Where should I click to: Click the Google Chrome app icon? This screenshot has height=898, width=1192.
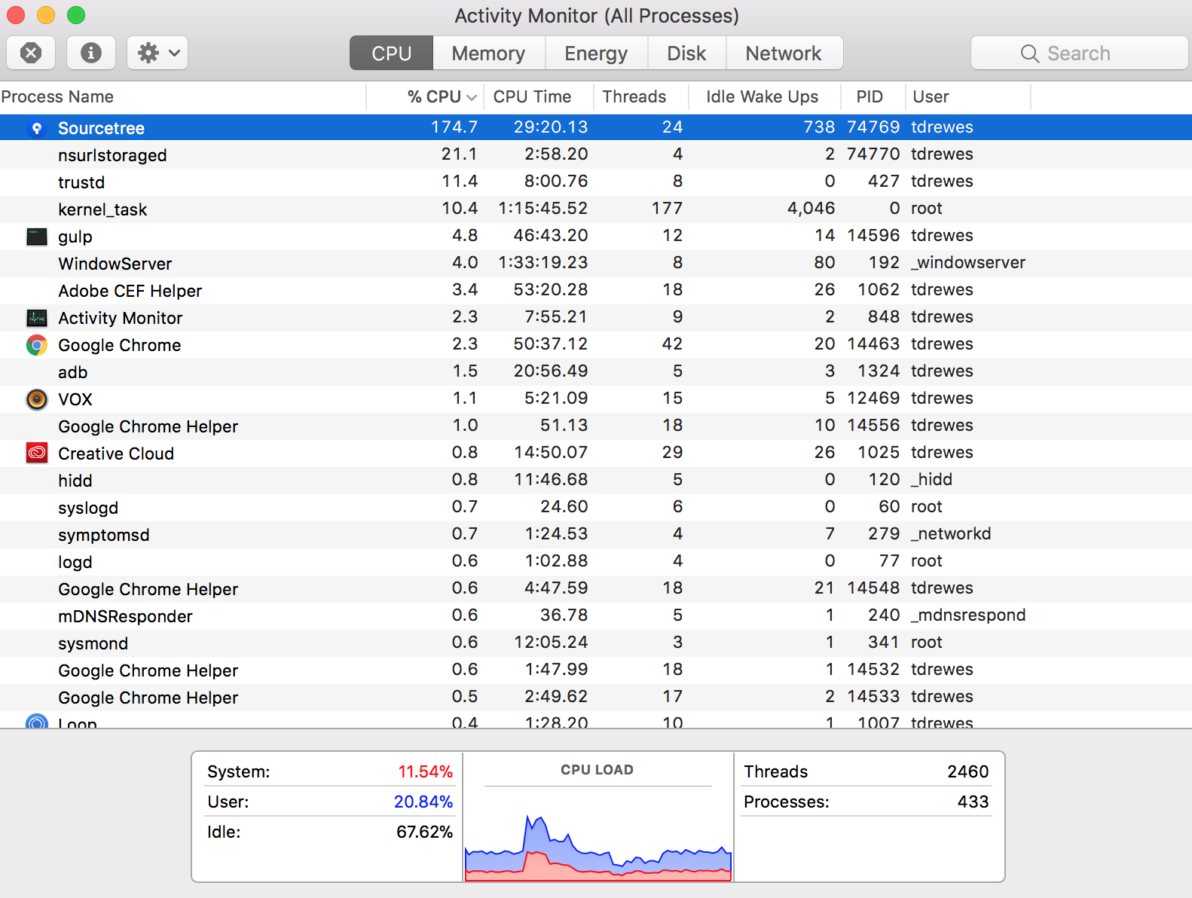click(x=36, y=345)
